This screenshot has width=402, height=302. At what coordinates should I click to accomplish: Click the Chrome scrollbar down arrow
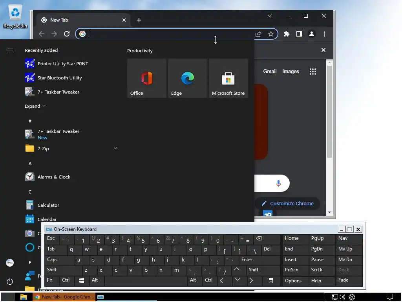329,212
